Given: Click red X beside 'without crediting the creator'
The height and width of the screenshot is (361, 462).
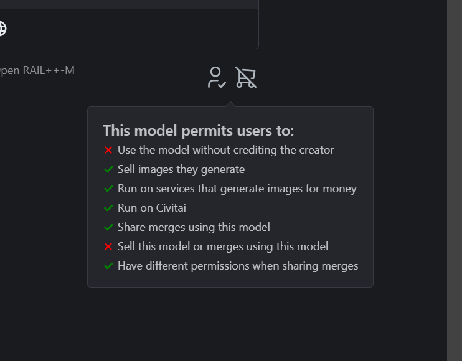Looking at the screenshot, I should coord(108,150).
